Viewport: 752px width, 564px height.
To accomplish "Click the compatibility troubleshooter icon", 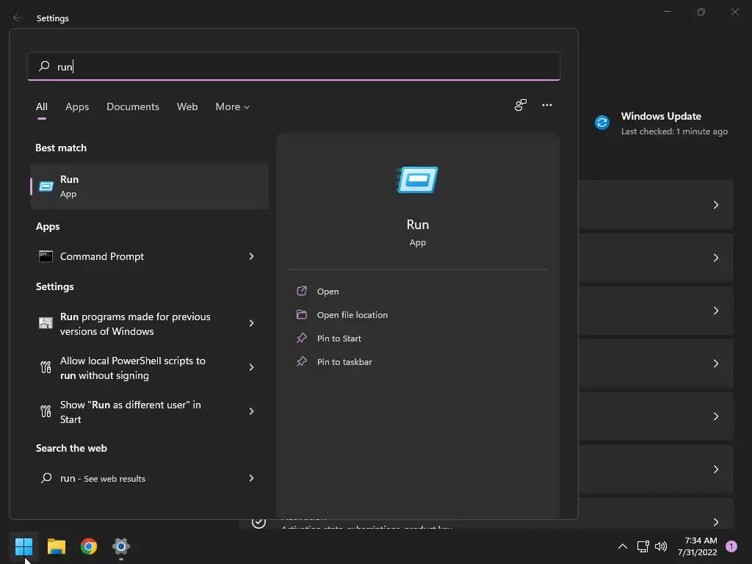I will point(46,323).
